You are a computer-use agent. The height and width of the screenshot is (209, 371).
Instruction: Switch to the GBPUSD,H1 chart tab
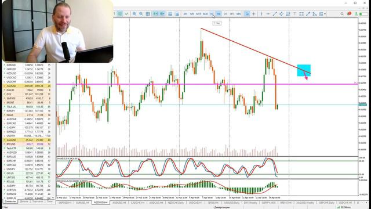65,203
